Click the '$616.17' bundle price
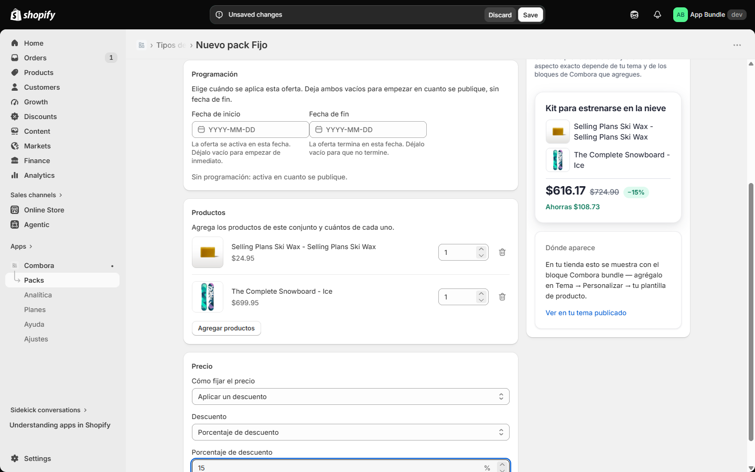This screenshot has height=472, width=755. 565,191
